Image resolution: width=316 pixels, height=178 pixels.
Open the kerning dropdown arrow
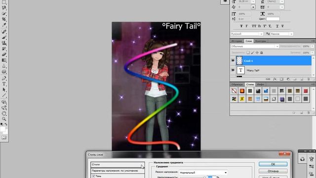253,7
